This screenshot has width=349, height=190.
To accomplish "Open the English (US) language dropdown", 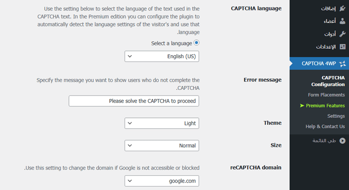I will tap(162, 56).
